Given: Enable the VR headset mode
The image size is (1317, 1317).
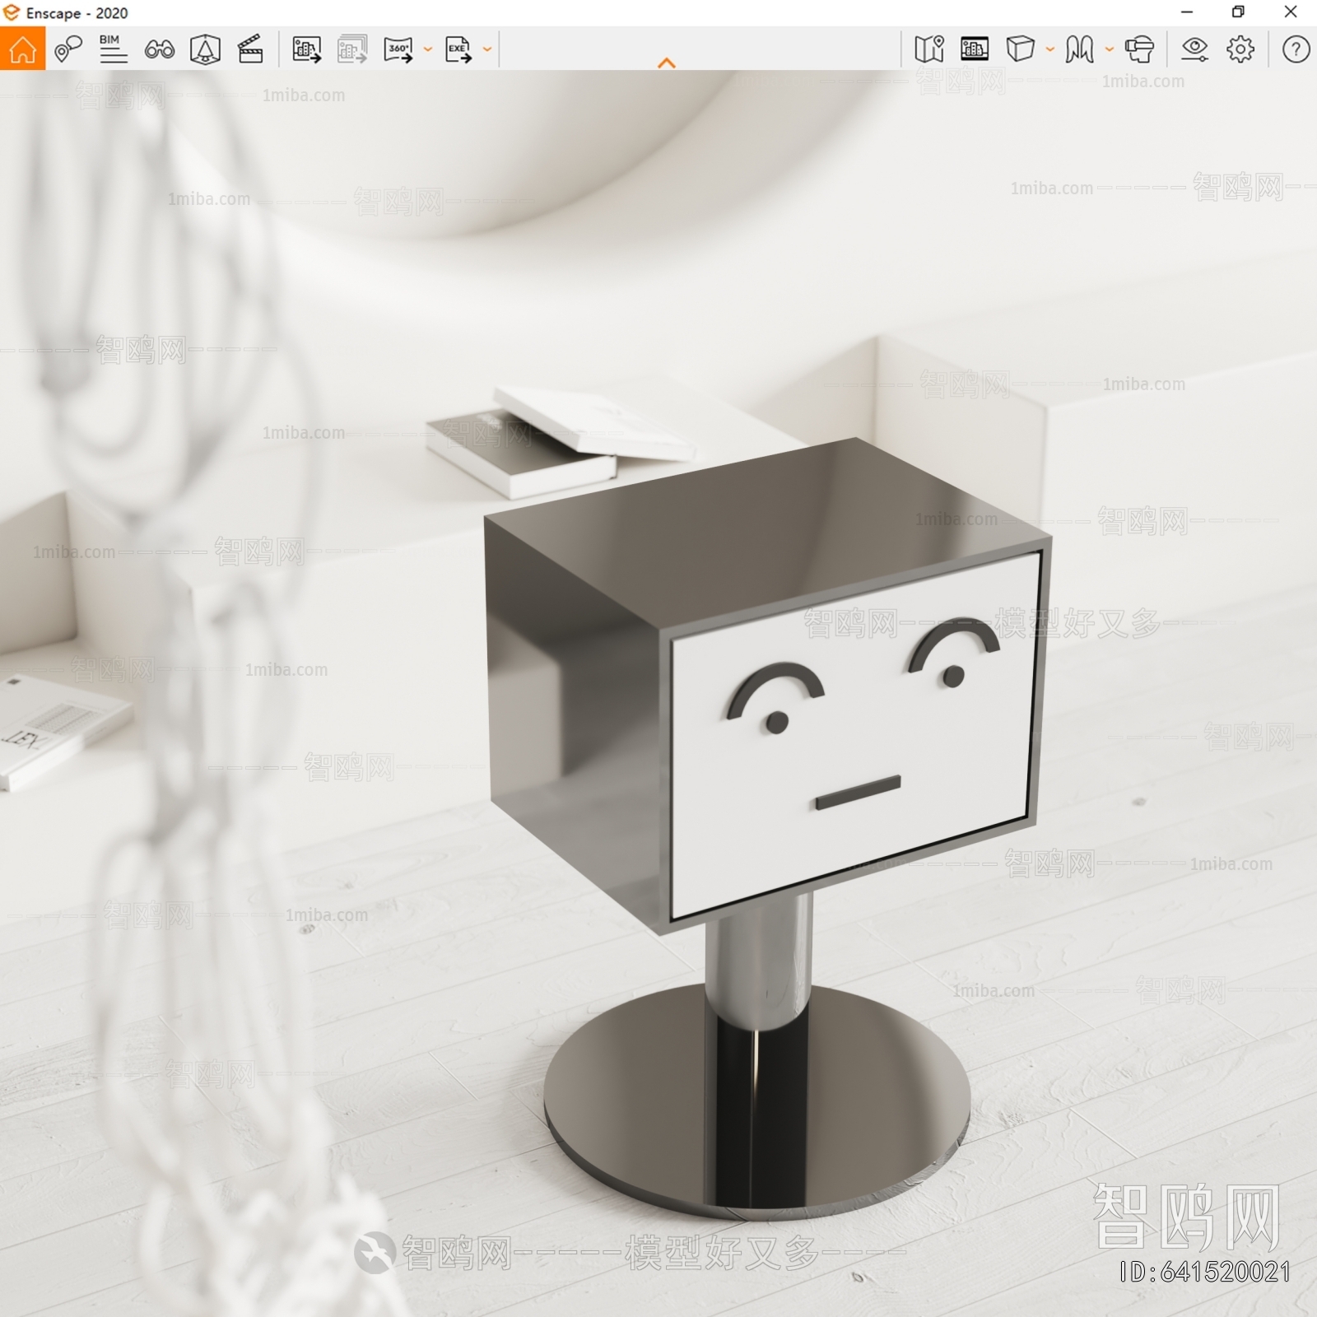Looking at the screenshot, I should click(x=1139, y=49).
